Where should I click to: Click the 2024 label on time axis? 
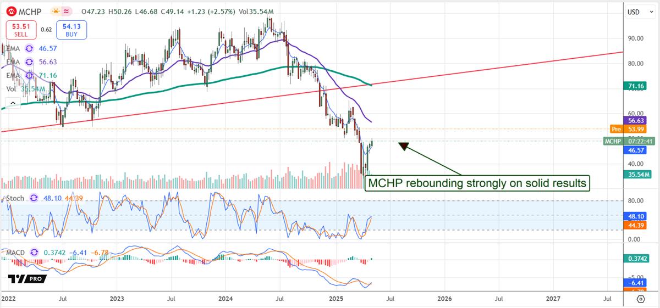tap(226, 299)
